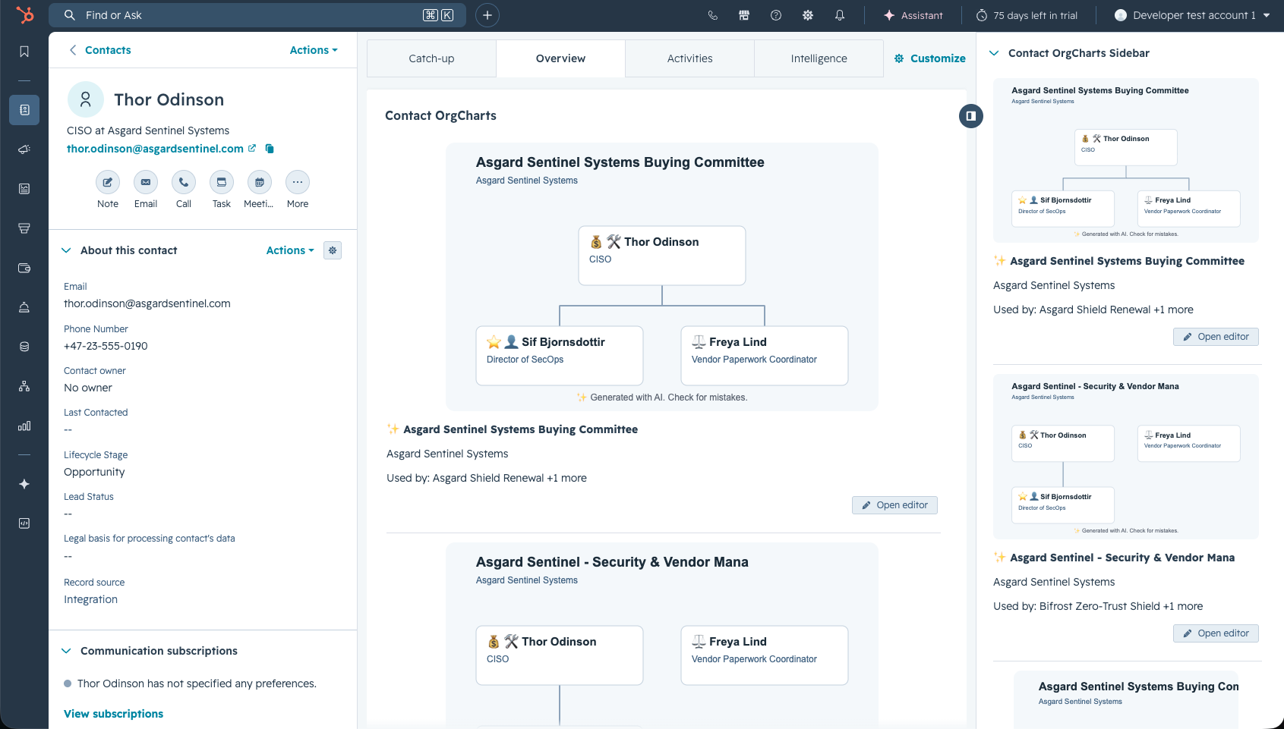Open the Reporting bar chart icon
Image resolution: width=1284 pixels, height=729 pixels.
click(x=24, y=426)
